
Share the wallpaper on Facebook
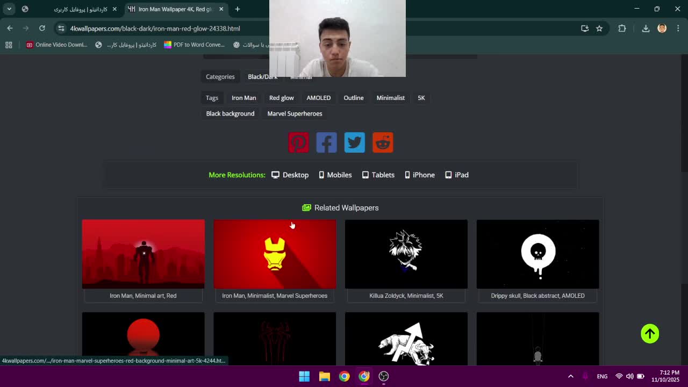[x=326, y=142]
